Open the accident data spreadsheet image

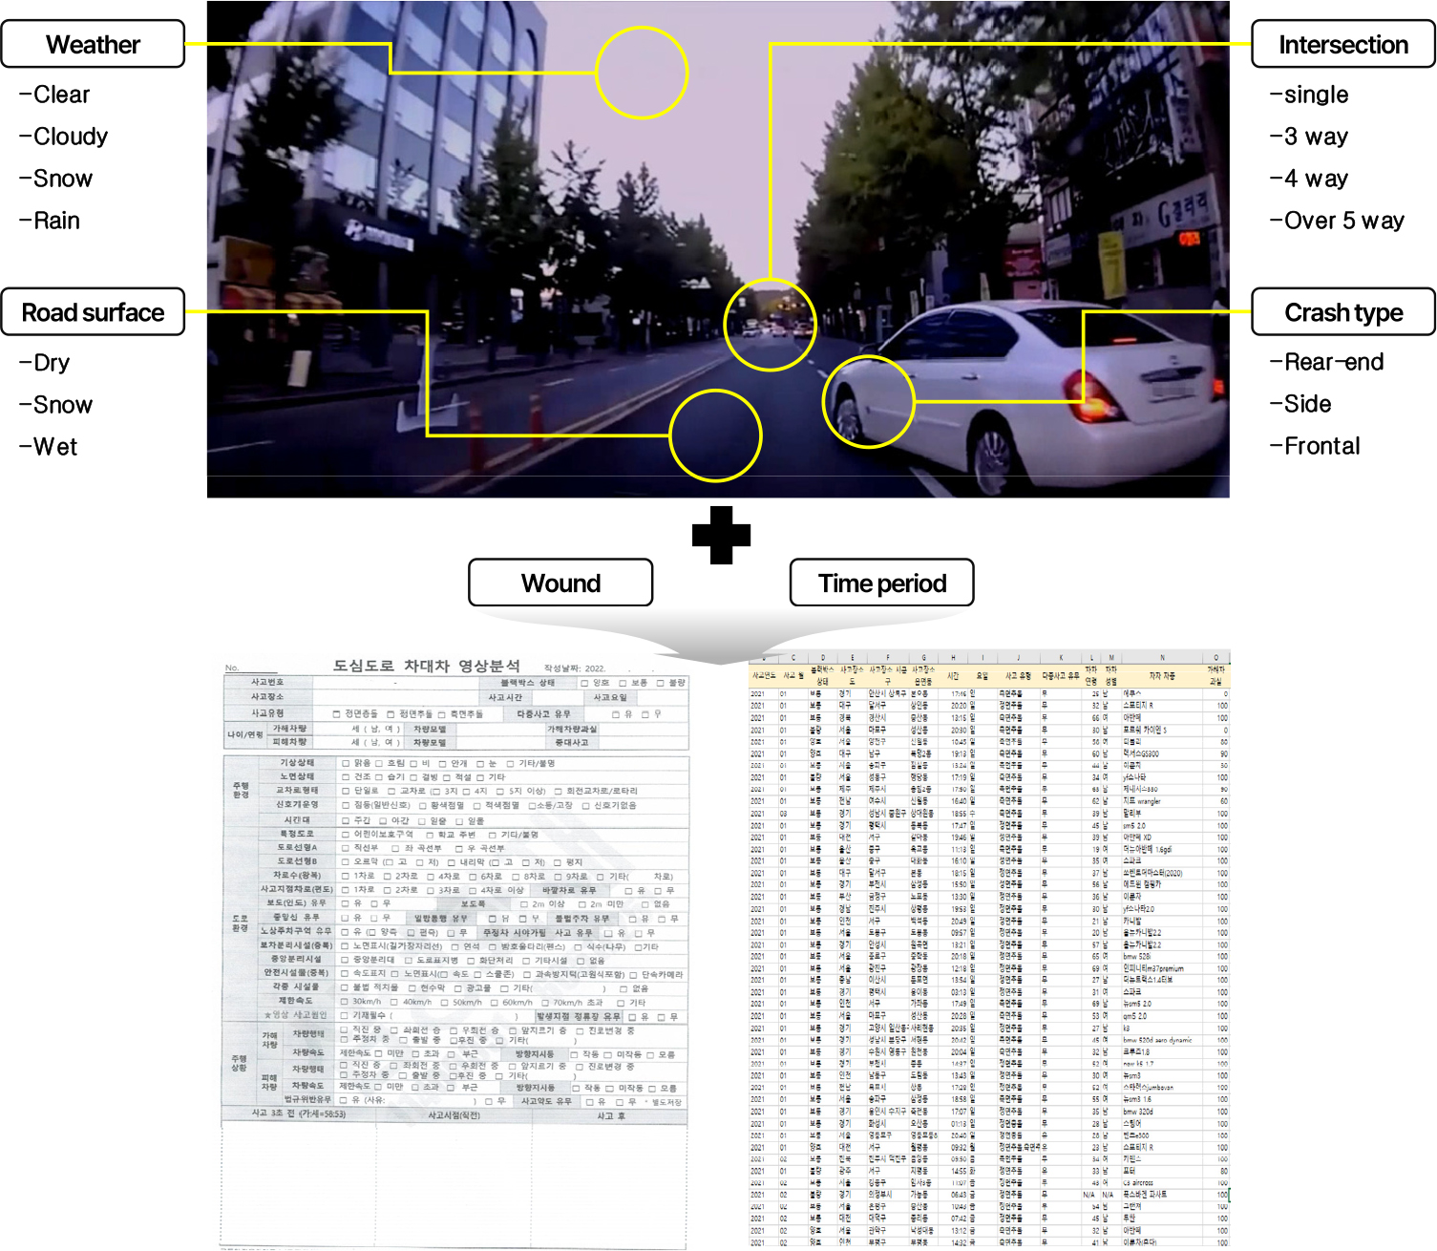click(989, 950)
